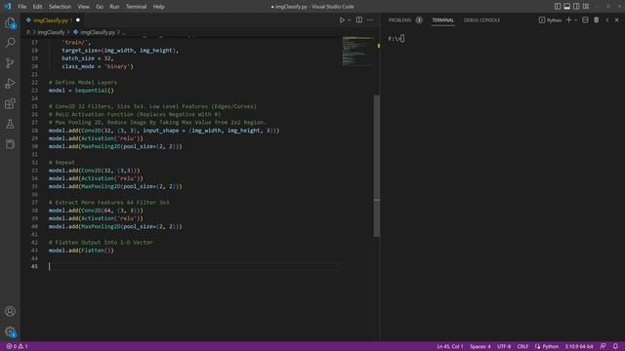Show errors and warnings in status bar
The image size is (625, 351).
(x=17, y=346)
